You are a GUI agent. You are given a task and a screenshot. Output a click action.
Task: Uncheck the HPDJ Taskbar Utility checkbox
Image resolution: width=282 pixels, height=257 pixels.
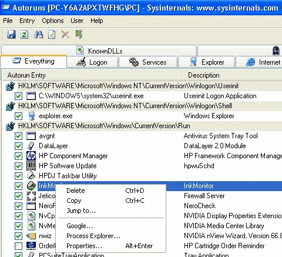coord(19,176)
